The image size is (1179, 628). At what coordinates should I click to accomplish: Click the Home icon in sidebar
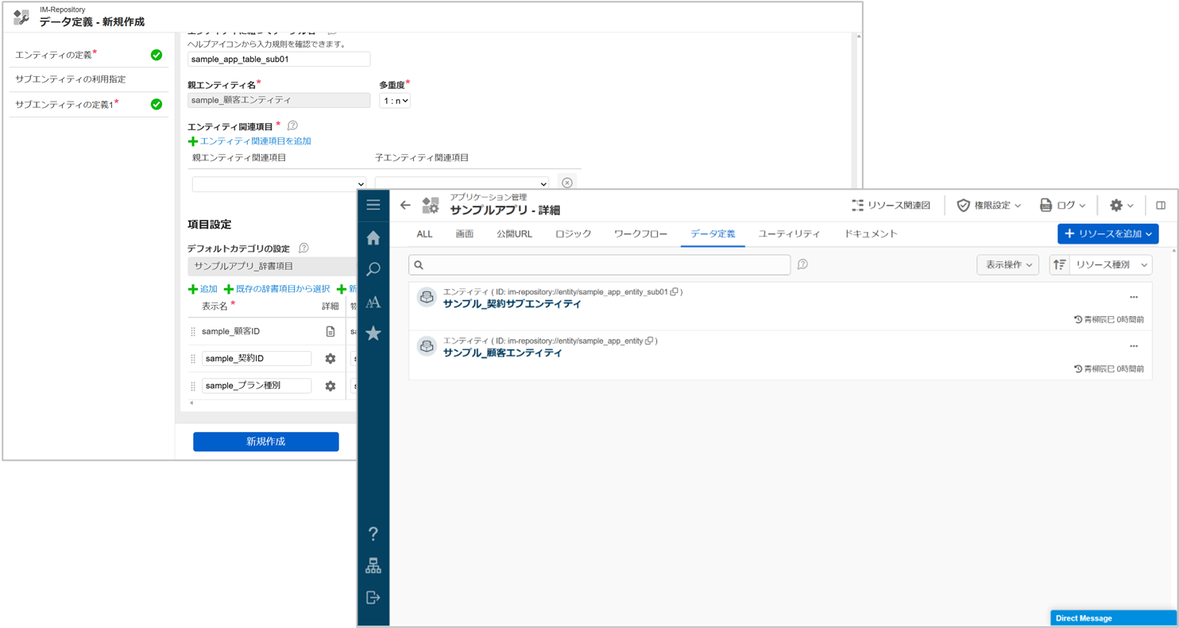[x=373, y=238]
